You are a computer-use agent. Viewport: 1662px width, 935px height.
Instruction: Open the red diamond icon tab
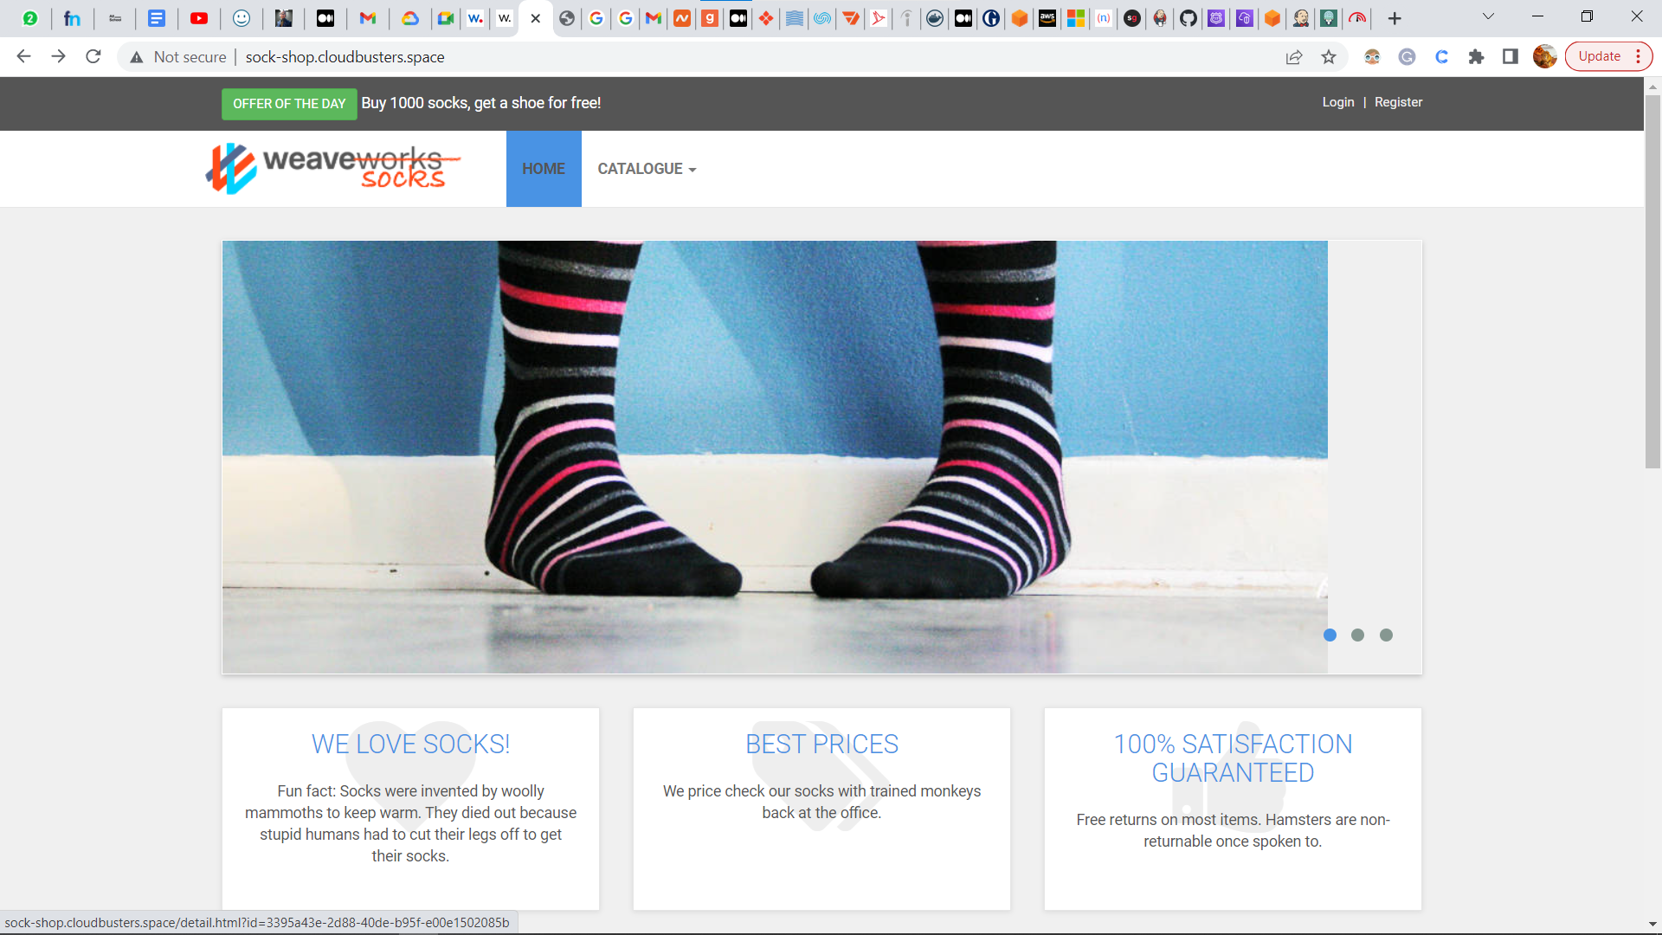766,18
